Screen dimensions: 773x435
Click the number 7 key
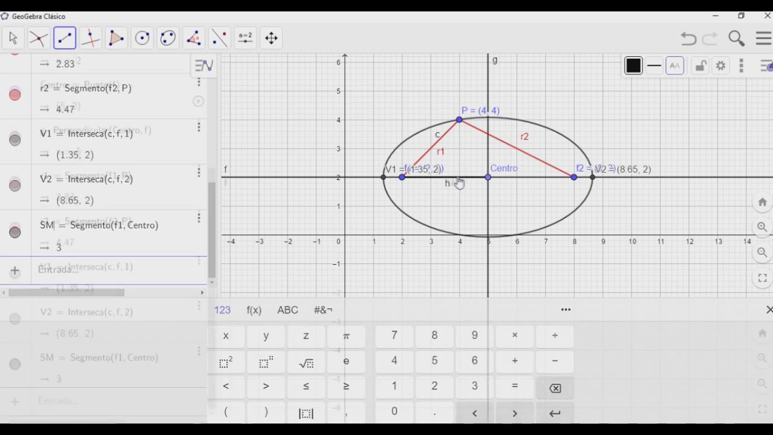point(394,335)
